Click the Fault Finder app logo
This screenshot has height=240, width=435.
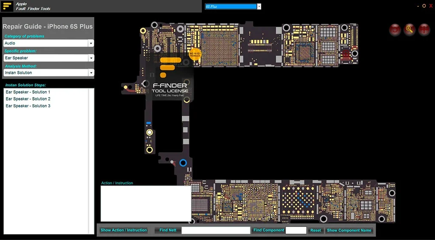pyautogui.click(x=7, y=6)
